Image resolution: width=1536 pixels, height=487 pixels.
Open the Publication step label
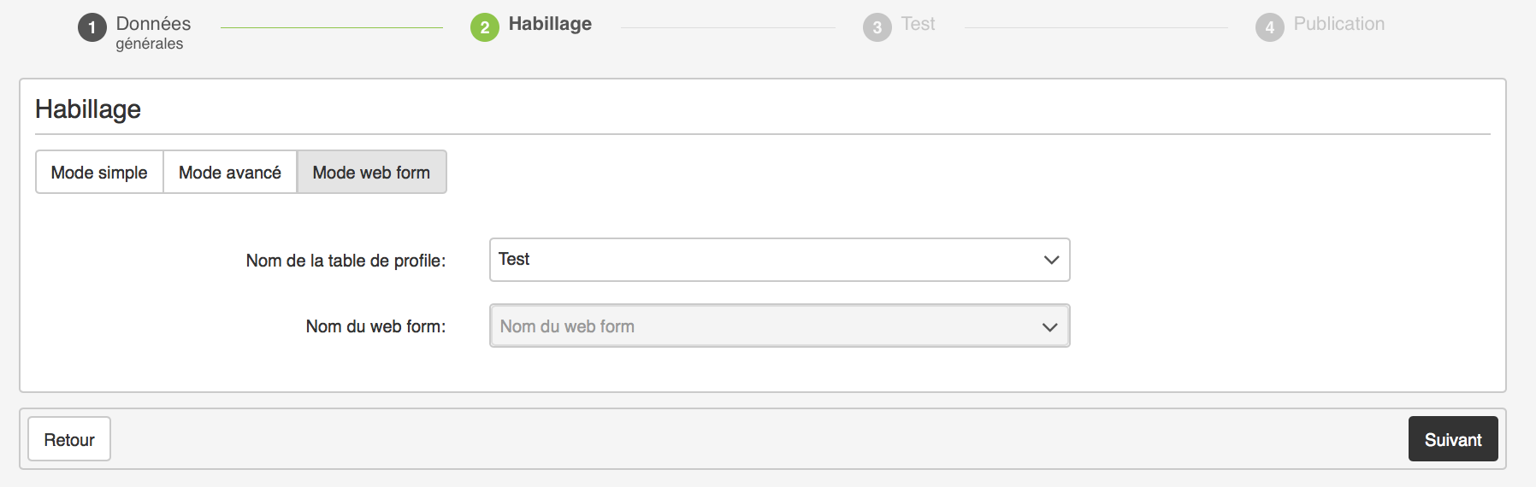pos(1338,24)
